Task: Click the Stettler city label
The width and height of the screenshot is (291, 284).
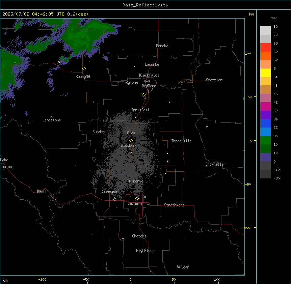Action: 214,80
